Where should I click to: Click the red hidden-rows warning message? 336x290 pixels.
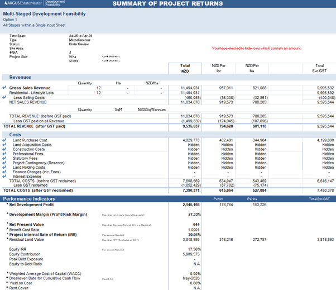[x=257, y=48]
